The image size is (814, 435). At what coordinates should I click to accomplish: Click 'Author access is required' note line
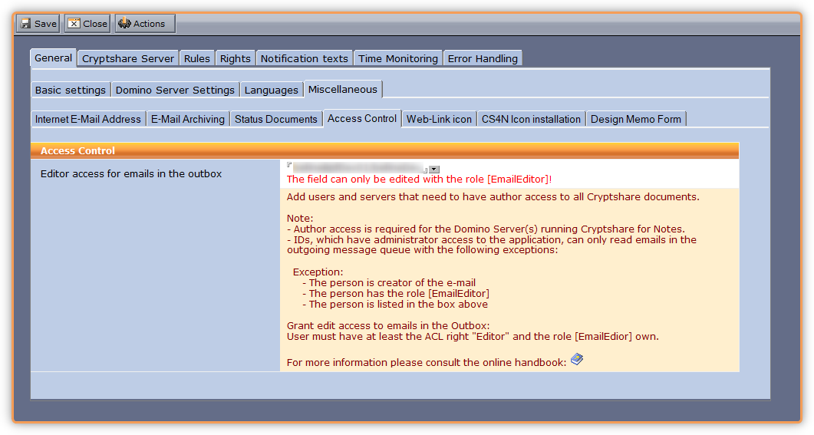(x=486, y=229)
